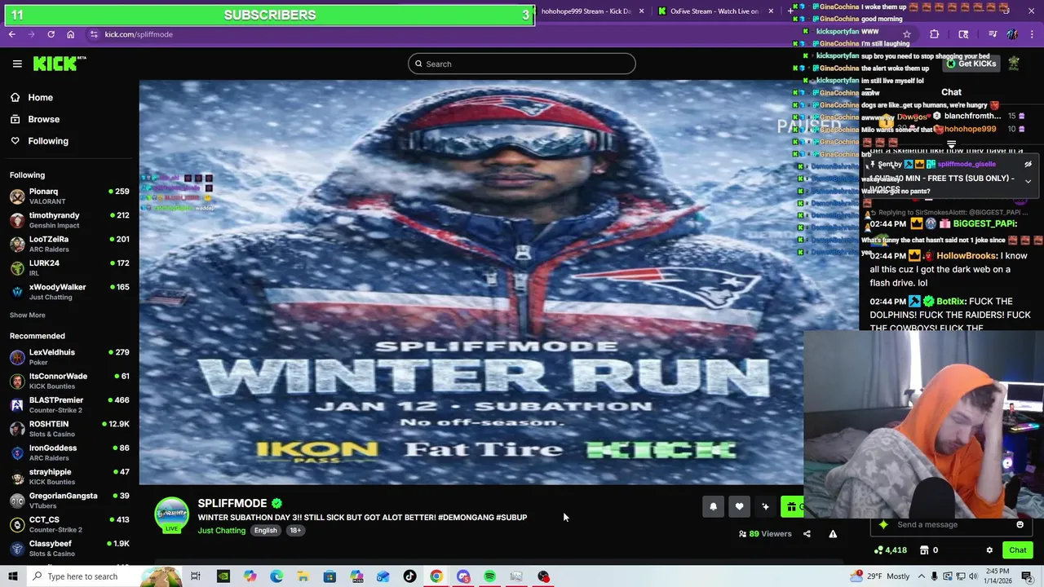Open the browser three-dot menu
Image resolution: width=1044 pixels, height=587 pixels.
(x=1031, y=34)
